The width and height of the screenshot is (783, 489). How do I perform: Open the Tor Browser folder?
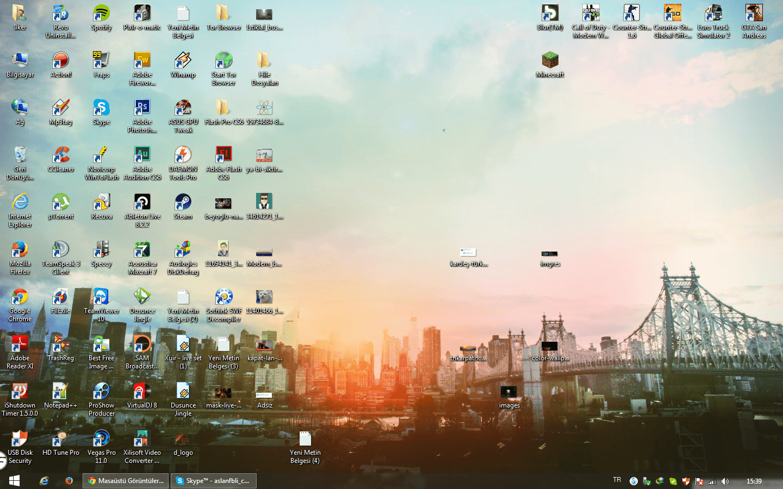pyautogui.click(x=223, y=18)
